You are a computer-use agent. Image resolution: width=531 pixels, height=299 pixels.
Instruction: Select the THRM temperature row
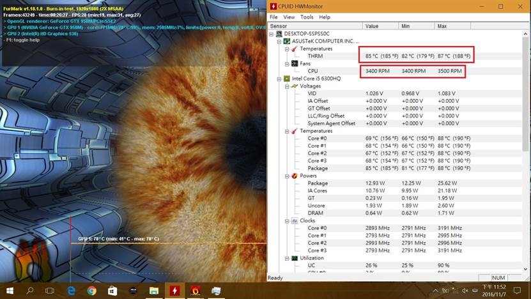[x=395, y=56]
